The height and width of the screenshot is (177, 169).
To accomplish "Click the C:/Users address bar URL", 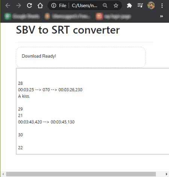I will [x=84, y=6].
